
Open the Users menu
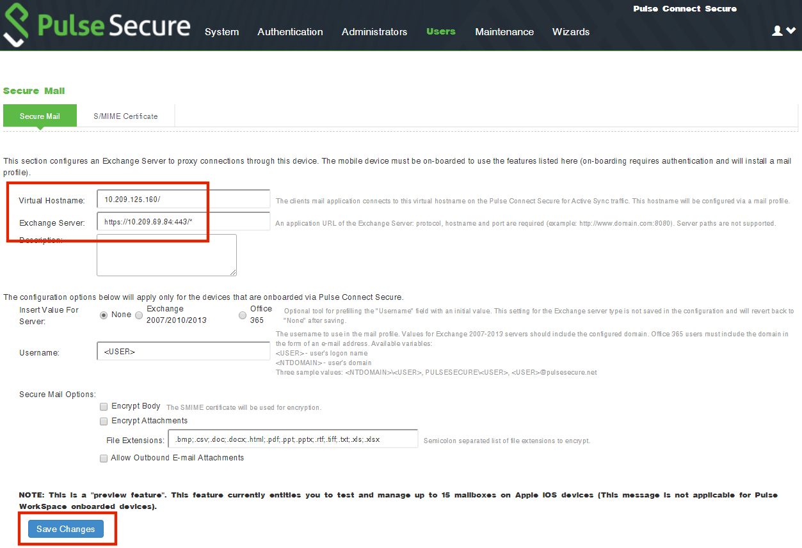(x=441, y=31)
